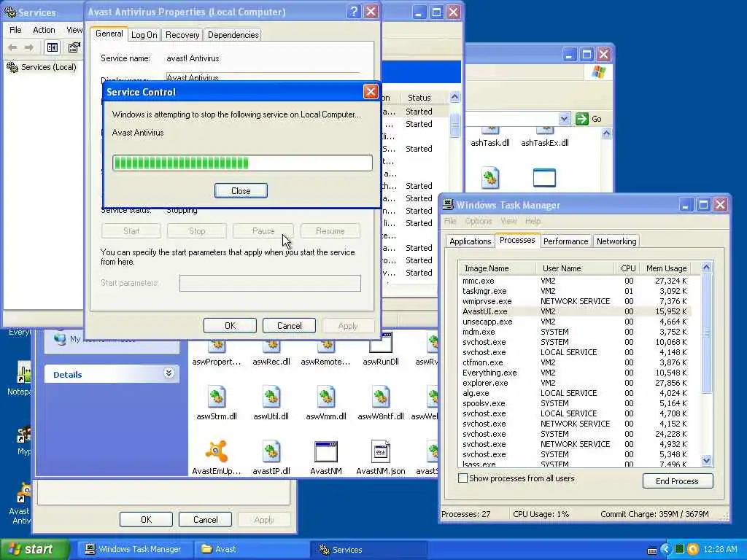Image resolution: width=747 pixels, height=560 pixels.
Task: Click Cancel in Avast Antivirus Properties
Action: point(289,326)
